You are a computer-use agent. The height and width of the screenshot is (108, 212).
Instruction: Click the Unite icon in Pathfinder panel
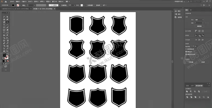(187, 91)
